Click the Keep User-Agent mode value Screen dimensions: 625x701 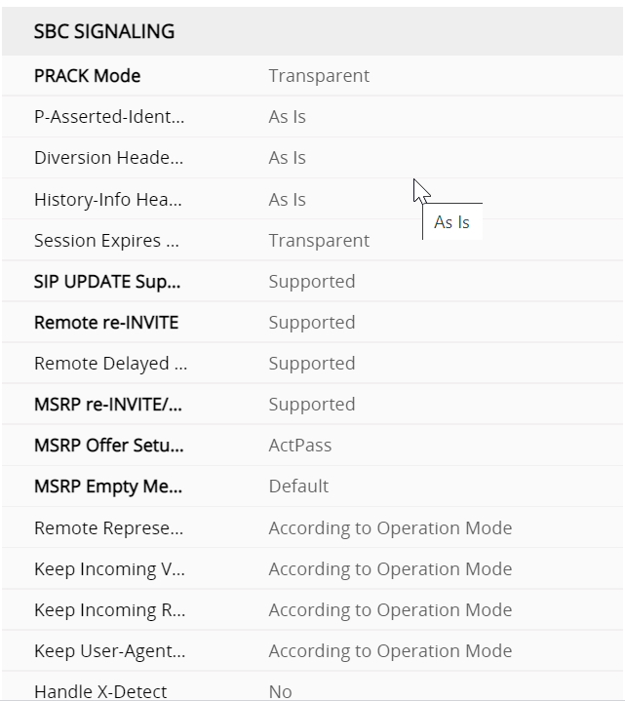pyautogui.click(x=390, y=651)
